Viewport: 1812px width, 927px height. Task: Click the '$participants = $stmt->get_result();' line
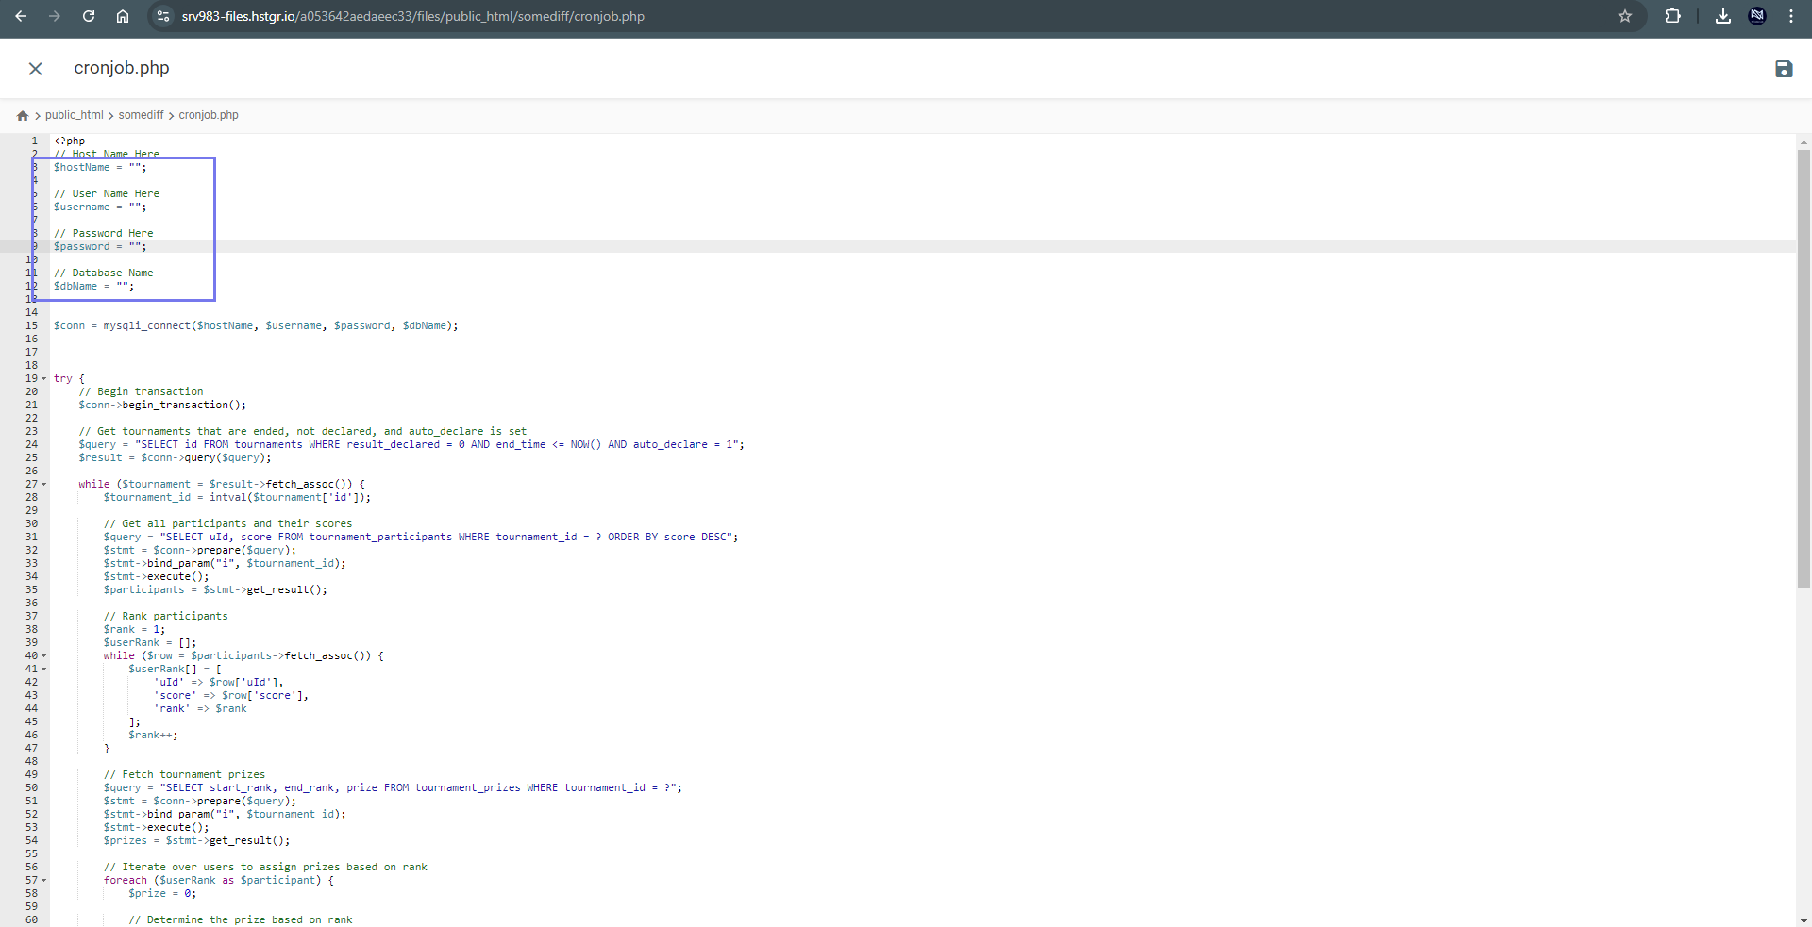coord(215,590)
